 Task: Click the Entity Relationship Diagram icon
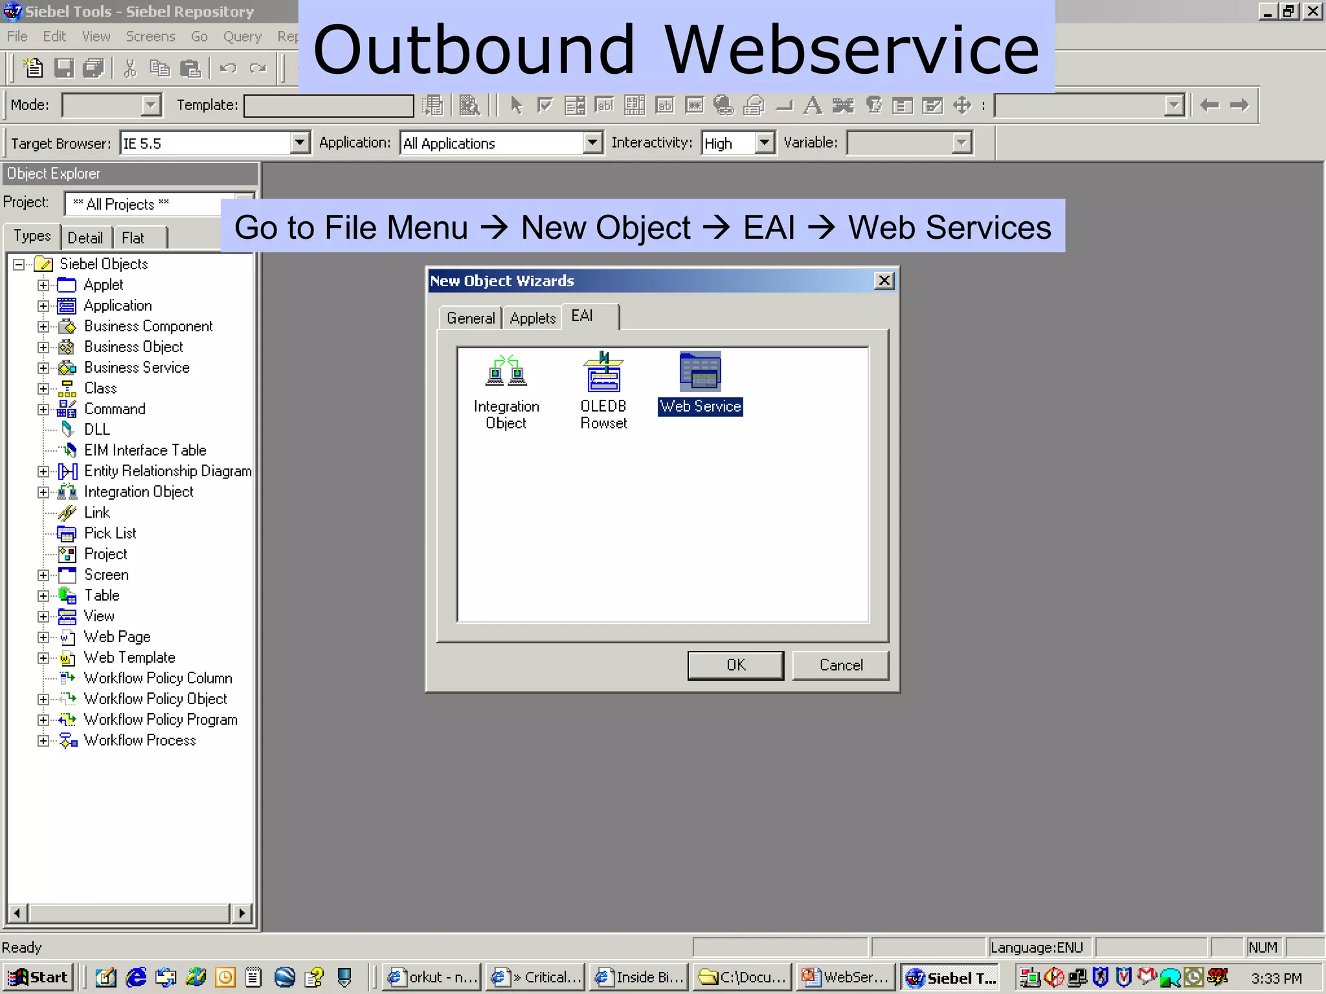pos(67,471)
